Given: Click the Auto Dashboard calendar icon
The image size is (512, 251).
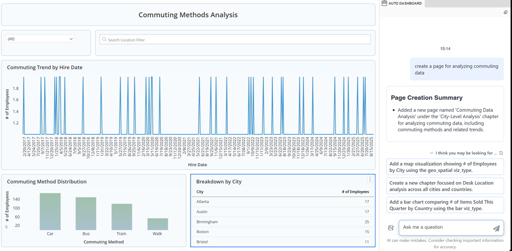Looking at the screenshot, I should click(384, 3).
